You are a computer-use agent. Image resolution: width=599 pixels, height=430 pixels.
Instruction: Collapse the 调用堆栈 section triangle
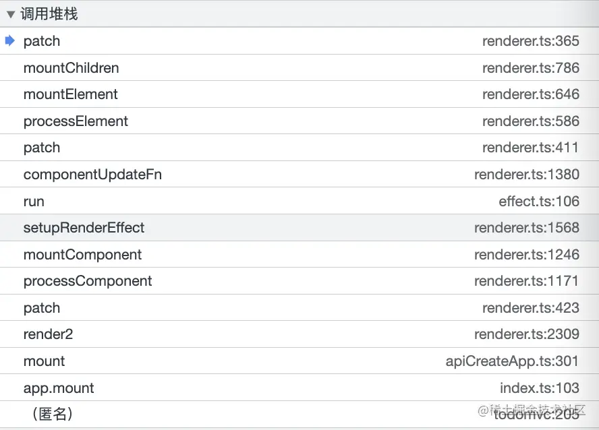[11, 14]
